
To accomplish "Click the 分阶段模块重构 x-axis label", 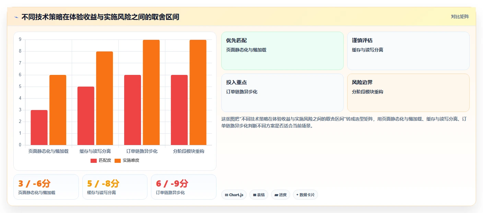I will [x=189, y=151].
